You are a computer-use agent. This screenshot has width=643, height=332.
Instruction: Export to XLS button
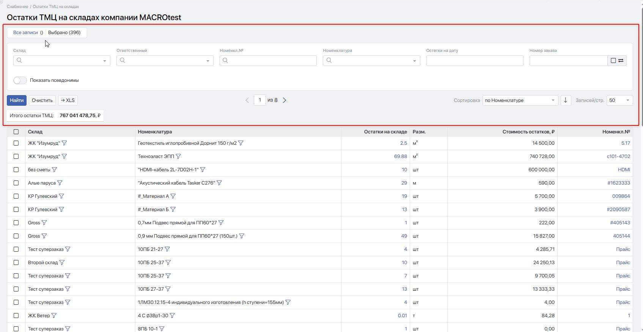[x=68, y=100]
